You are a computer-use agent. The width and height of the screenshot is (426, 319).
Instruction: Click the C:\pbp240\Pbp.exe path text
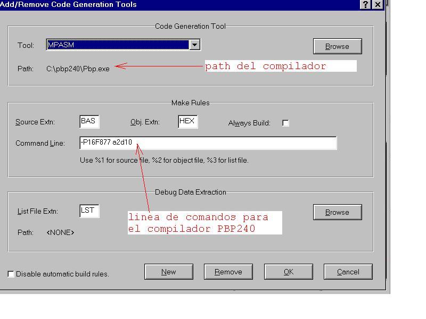click(x=78, y=69)
